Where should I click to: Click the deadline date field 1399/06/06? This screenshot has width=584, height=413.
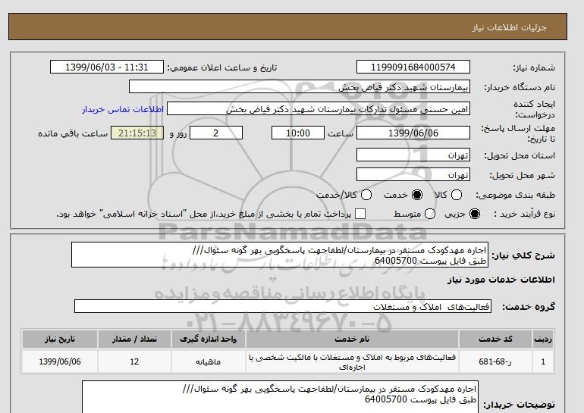click(x=413, y=133)
